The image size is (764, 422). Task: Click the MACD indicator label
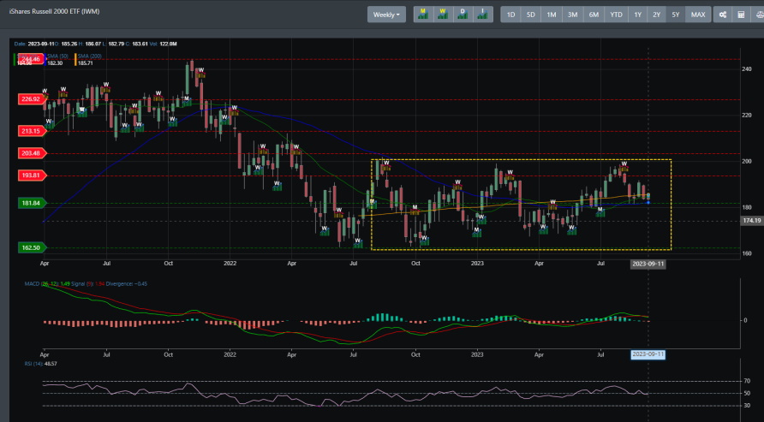click(86, 284)
